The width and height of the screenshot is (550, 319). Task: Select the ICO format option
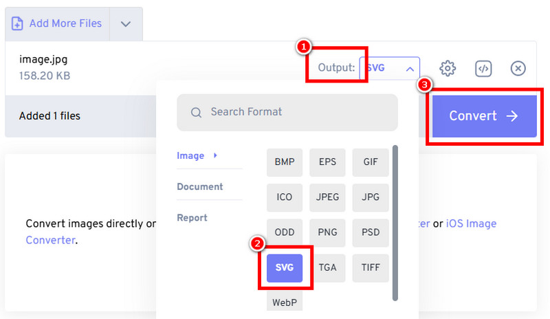pos(285,197)
